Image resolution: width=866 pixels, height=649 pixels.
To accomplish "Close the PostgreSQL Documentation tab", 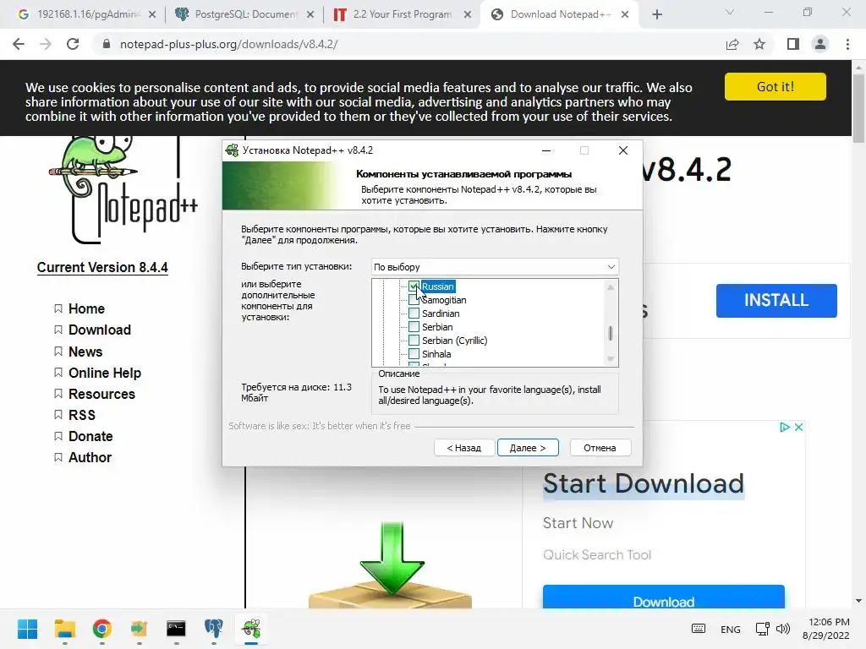I will [x=310, y=15].
